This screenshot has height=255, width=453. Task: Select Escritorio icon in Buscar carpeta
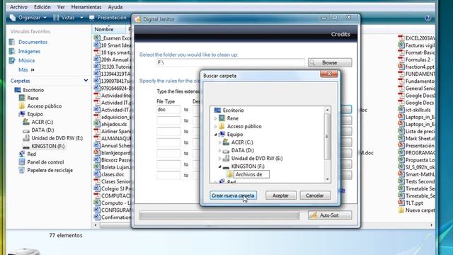[217, 110]
